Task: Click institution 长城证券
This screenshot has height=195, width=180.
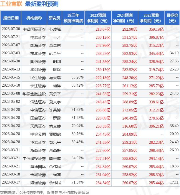Action: (38, 175)
